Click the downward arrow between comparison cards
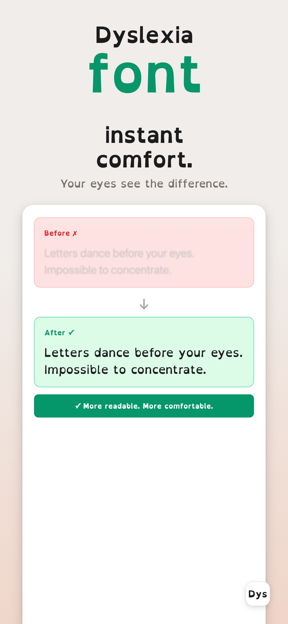Screen dimensions: 288x624 coord(144,303)
